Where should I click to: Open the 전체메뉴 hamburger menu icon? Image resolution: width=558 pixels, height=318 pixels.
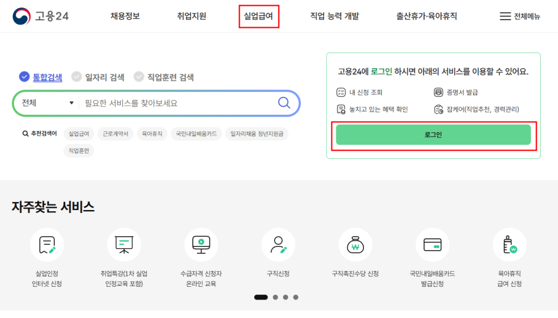coord(505,16)
